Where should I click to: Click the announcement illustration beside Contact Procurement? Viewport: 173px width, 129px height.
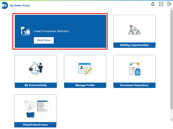tap(25, 31)
